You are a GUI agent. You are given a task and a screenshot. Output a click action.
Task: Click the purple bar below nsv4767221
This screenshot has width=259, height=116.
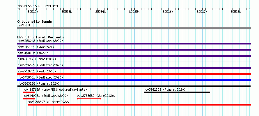(x=134, y=50)
